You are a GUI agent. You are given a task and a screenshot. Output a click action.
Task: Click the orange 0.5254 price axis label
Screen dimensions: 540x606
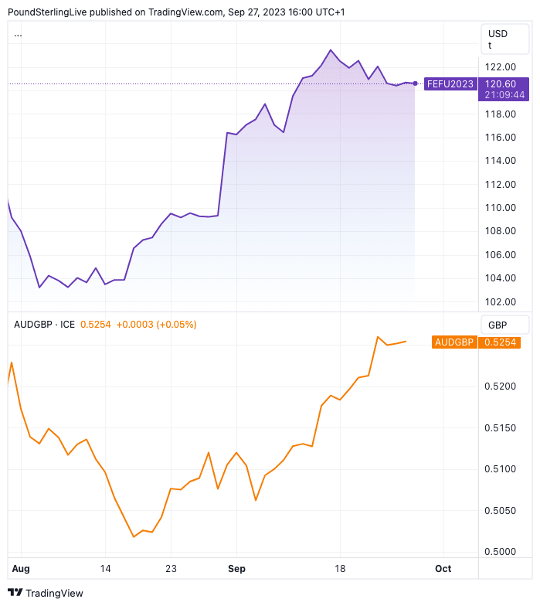pyautogui.click(x=500, y=342)
